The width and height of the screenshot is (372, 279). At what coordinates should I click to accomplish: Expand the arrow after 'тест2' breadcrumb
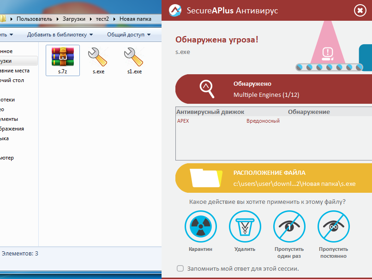pos(114,19)
